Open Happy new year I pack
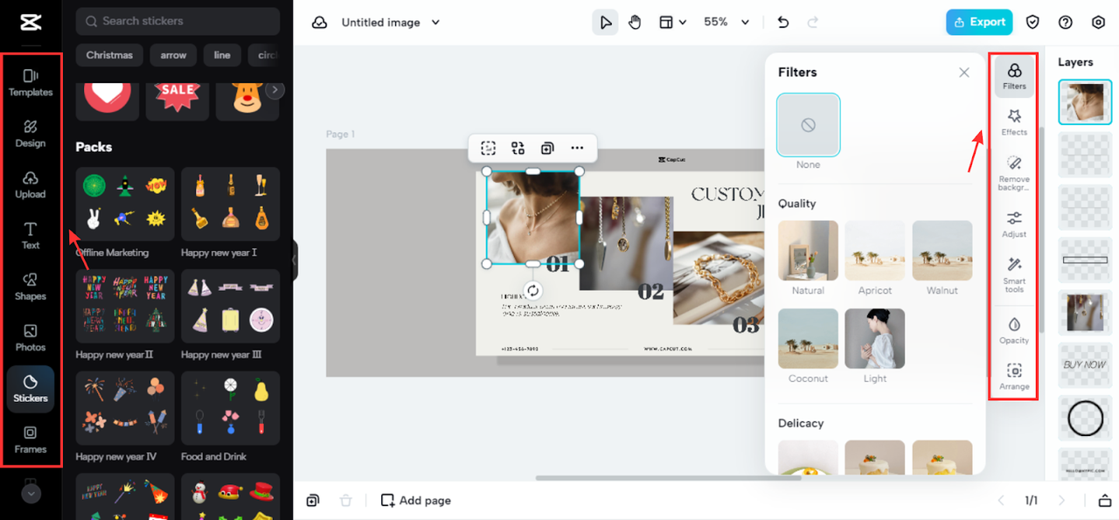Viewport: 1119px width, 520px height. coord(231,205)
